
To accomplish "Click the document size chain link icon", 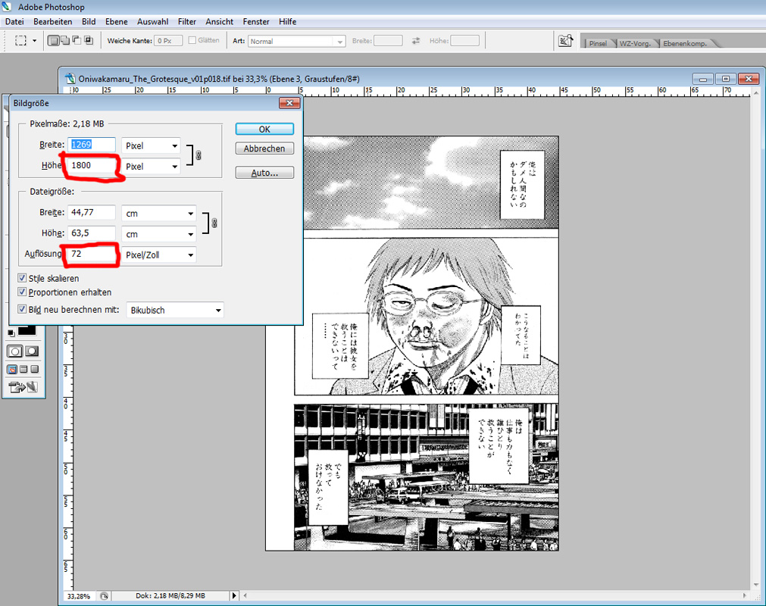I will (214, 223).
